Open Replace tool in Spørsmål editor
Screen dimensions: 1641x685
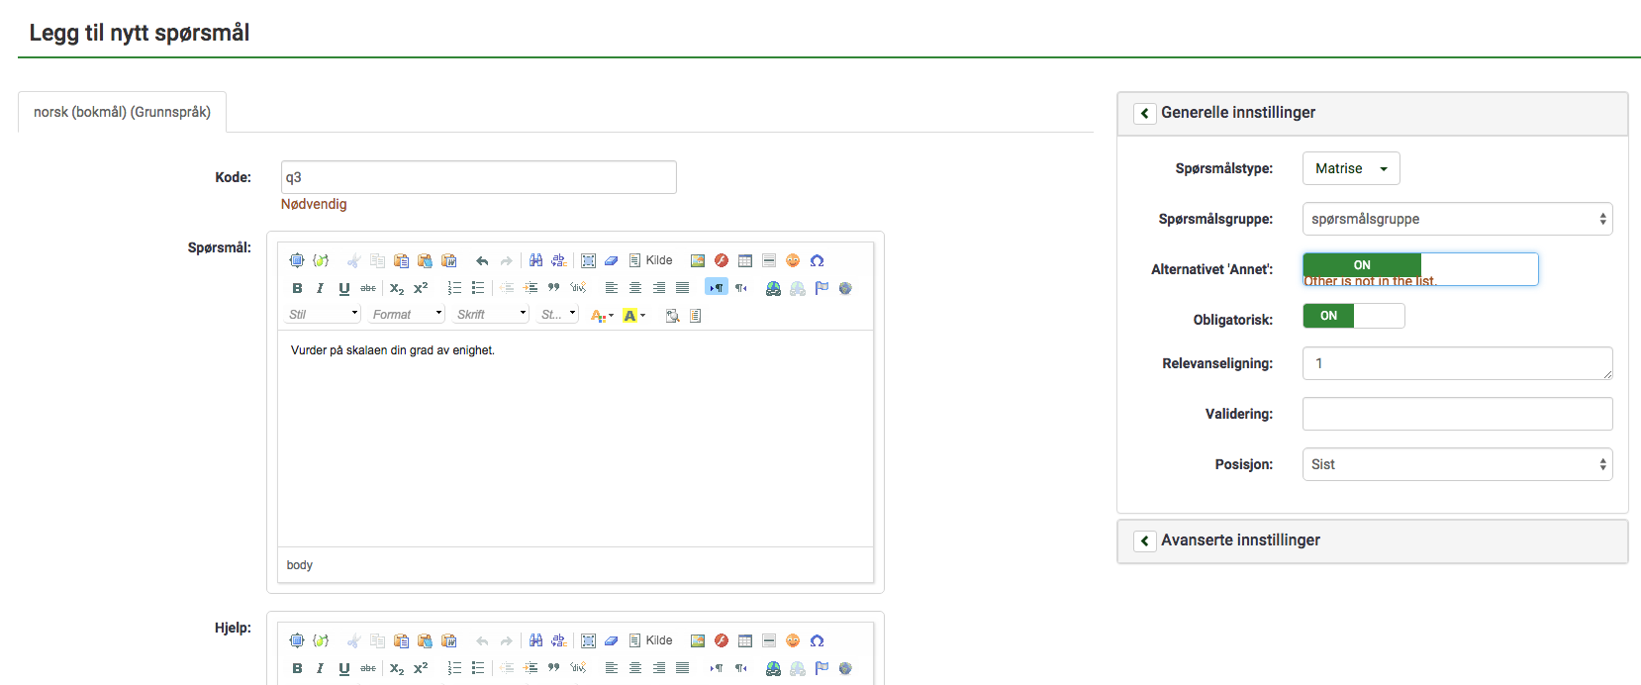coord(559,260)
